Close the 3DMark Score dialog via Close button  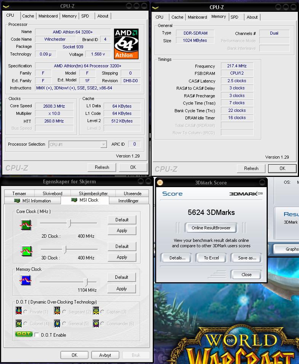click(246, 275)
